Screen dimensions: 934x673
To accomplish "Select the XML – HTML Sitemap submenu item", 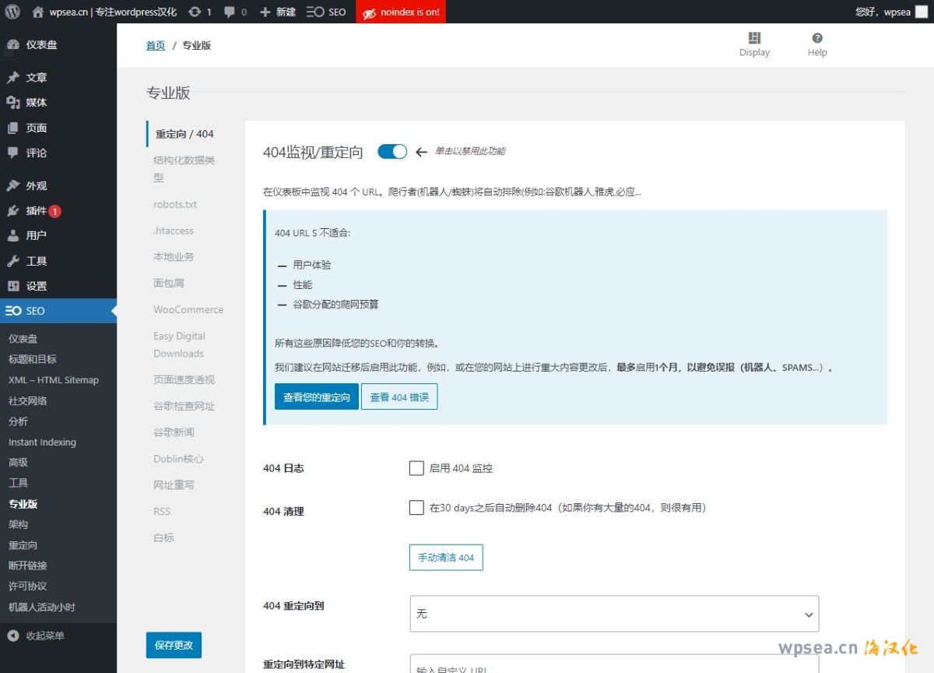I will click(x=54, y=380).
